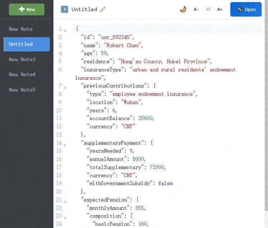Toggle dark mode with the moon icon

(x=183, y=9)
